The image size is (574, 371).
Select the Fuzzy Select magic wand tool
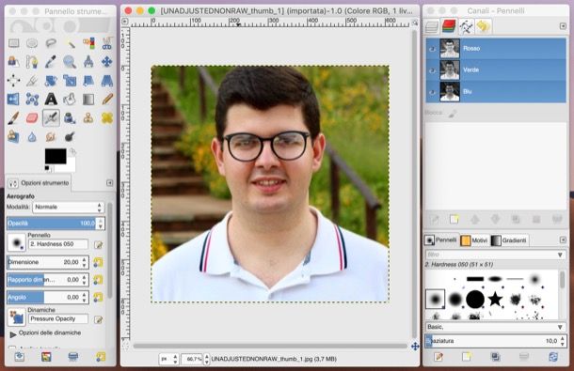click(x=70, y=43)
